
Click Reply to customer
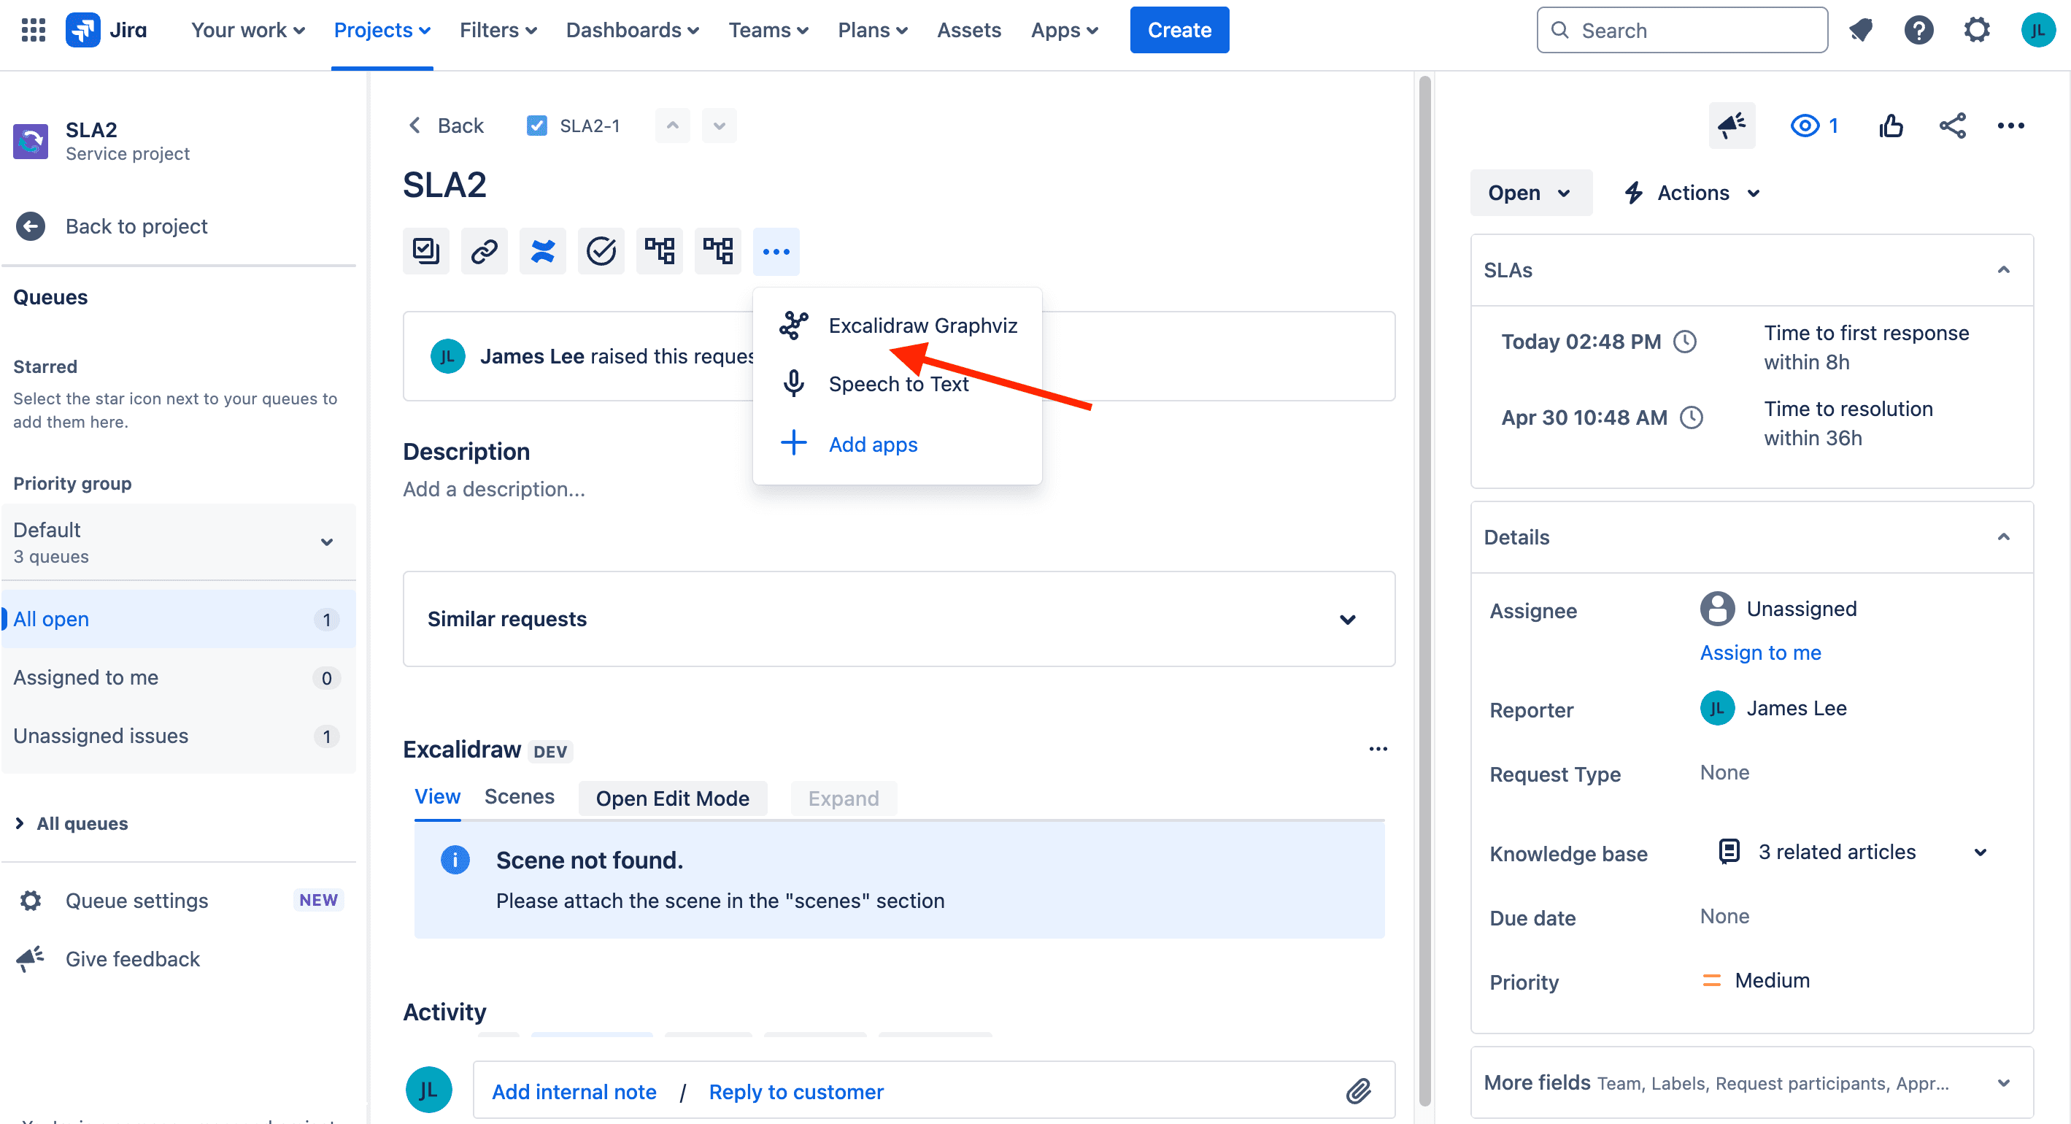pyautogui.click(x=795, y=1092)
